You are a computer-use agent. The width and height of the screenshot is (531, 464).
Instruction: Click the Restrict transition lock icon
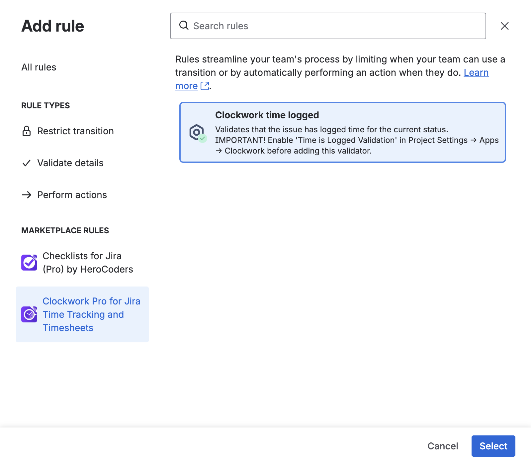[x=27, y=131]
